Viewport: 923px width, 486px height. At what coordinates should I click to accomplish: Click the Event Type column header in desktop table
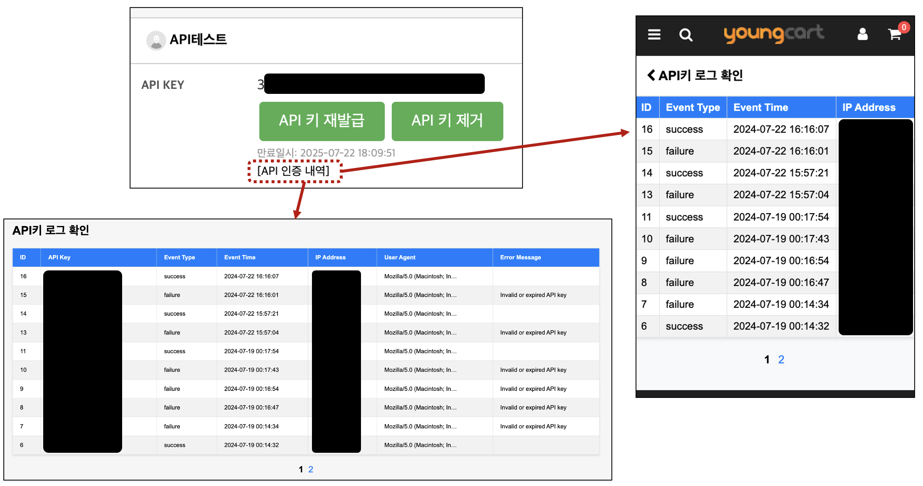pyautogui.click(x=179, y=258)
